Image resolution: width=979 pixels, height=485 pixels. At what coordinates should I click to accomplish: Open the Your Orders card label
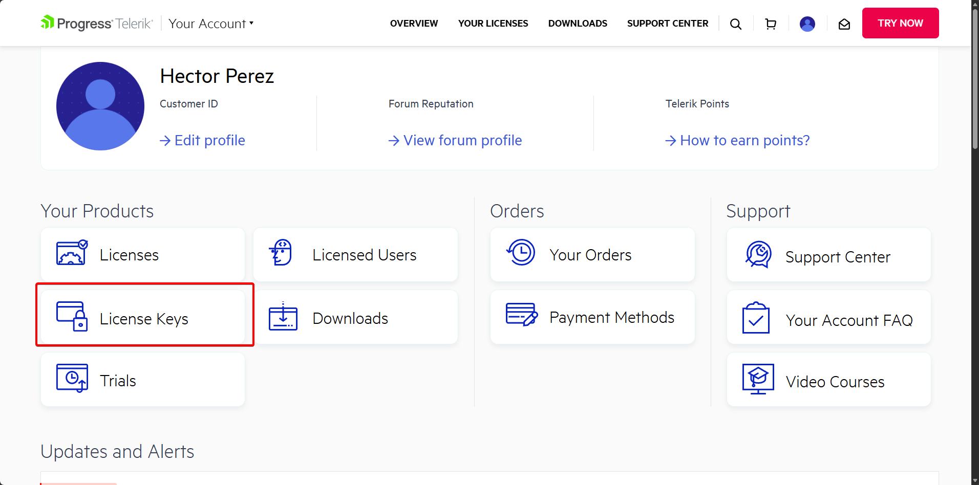click(590, 255)
